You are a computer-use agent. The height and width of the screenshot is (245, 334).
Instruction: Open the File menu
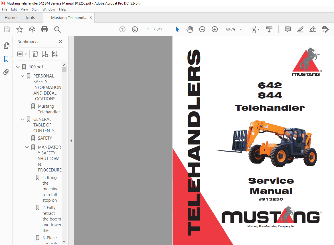pyautogui.click(x=5, y=9)
